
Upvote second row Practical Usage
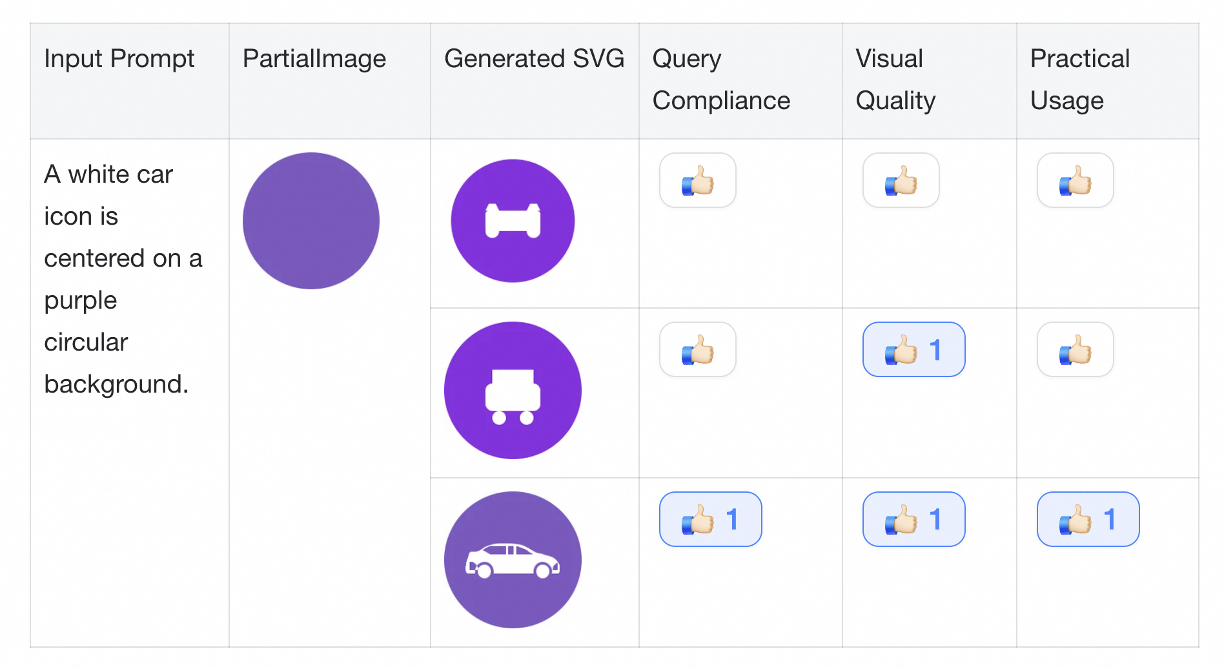click(1075, 349)
